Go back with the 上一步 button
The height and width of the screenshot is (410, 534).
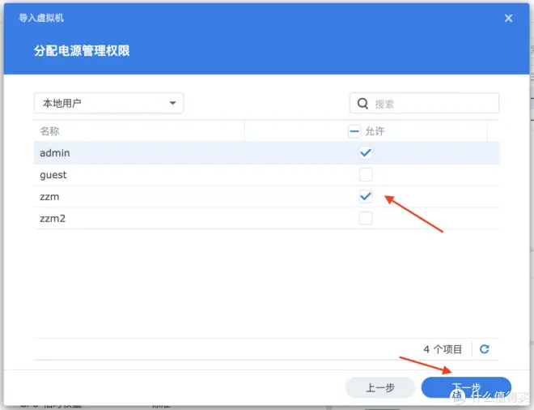[x=379, y=388]
